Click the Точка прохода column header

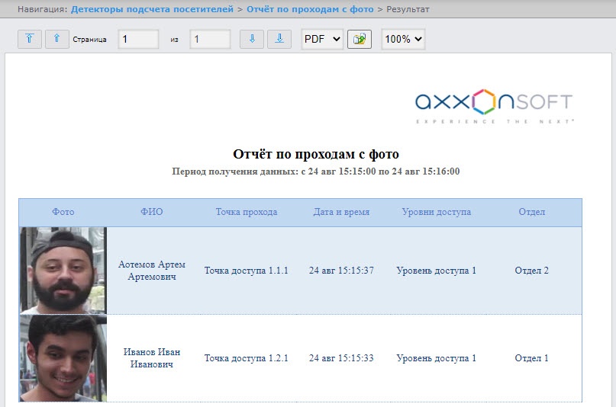(247, 212)
